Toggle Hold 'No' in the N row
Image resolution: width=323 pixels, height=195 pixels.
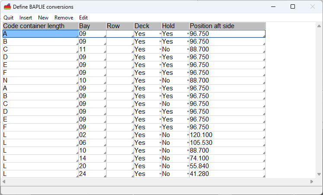(x=175, y=80)
